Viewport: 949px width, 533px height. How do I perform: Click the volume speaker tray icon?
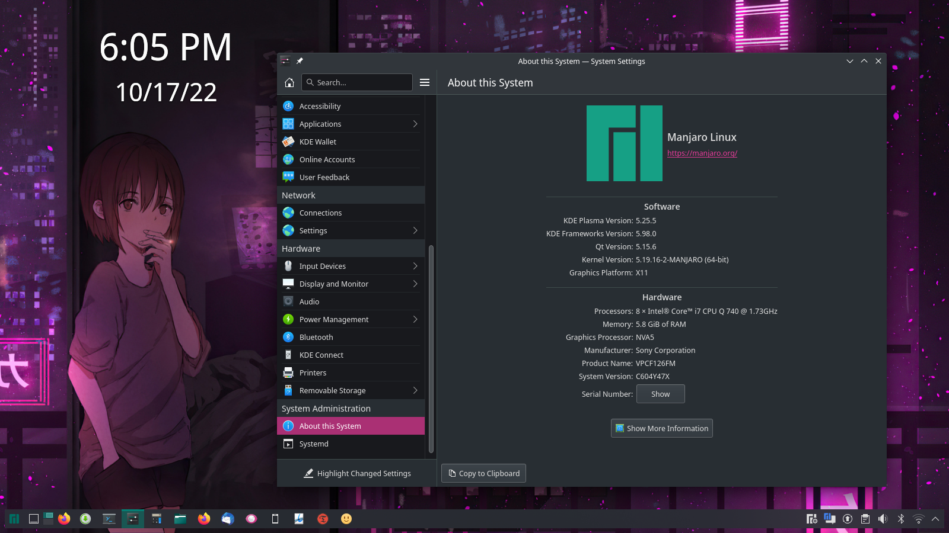point(883,519)
